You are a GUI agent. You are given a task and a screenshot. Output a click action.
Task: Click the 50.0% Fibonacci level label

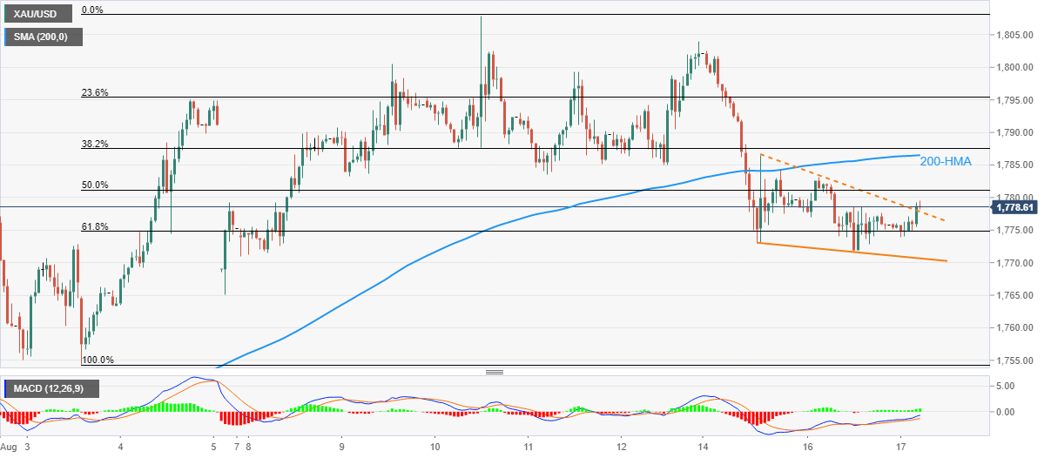[x=97, y=185]
